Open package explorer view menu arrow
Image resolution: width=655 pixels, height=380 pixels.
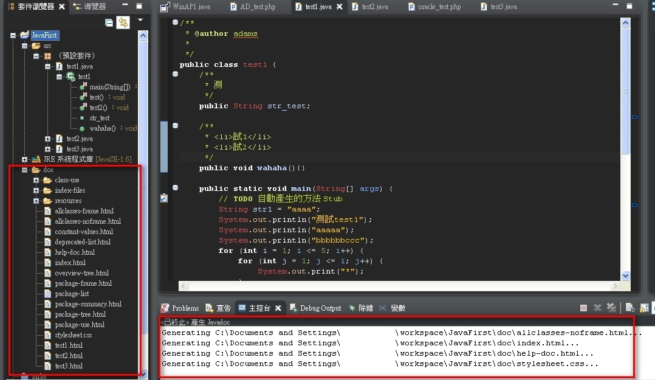(140, 20)
